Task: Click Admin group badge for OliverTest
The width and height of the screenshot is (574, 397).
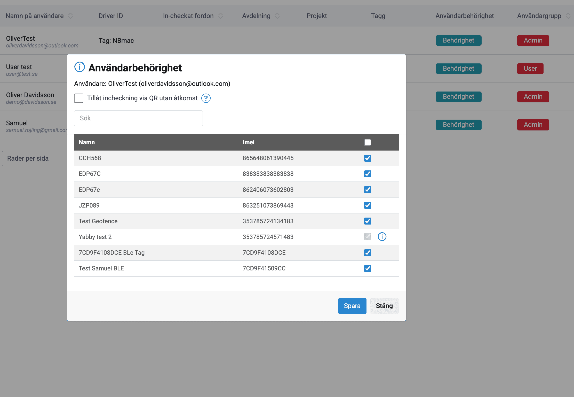Action: click(x=533, y=40)
